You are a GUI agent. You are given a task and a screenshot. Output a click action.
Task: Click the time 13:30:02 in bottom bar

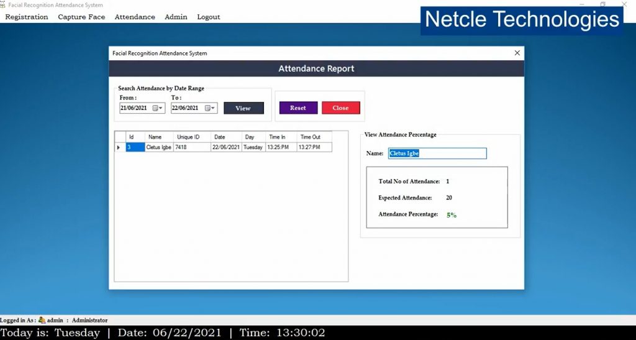[x=301, y=333]
